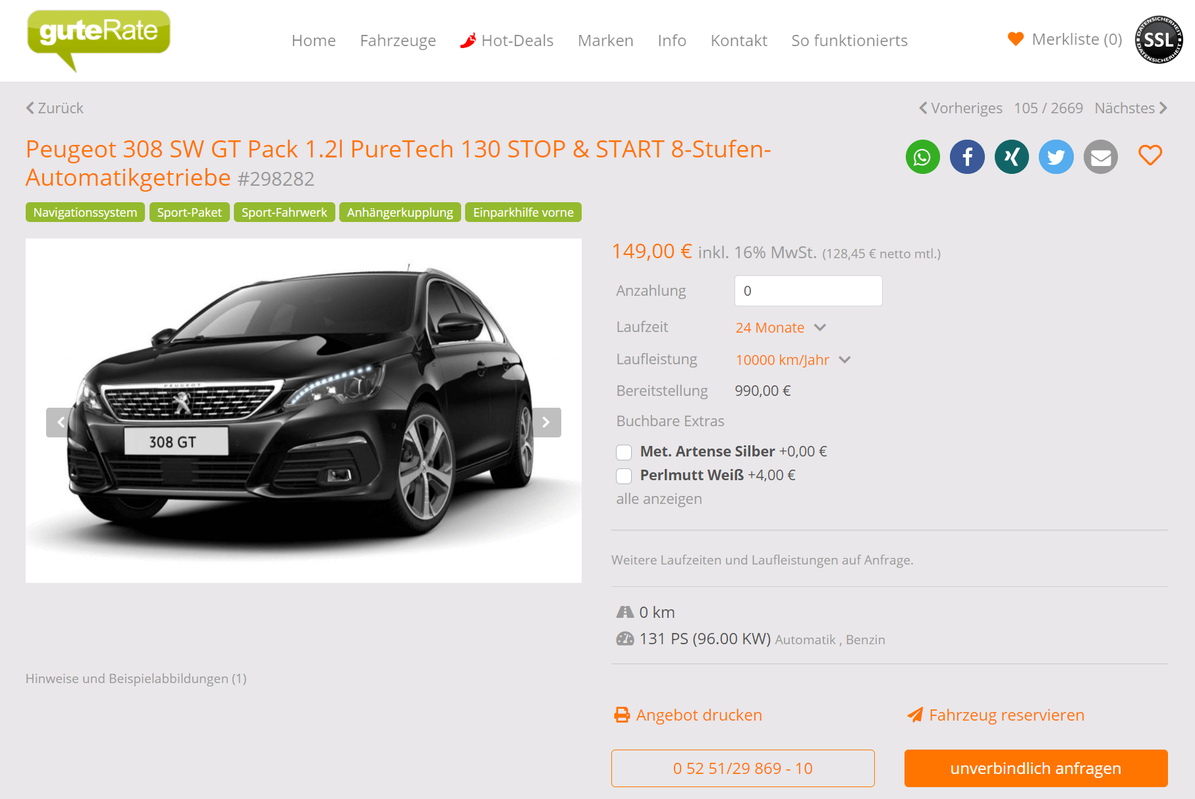Image resolution: width=1195 pixels, height=799 pixels.
Task: Click Fahrzeug reservieren link
Action: 1007,715
